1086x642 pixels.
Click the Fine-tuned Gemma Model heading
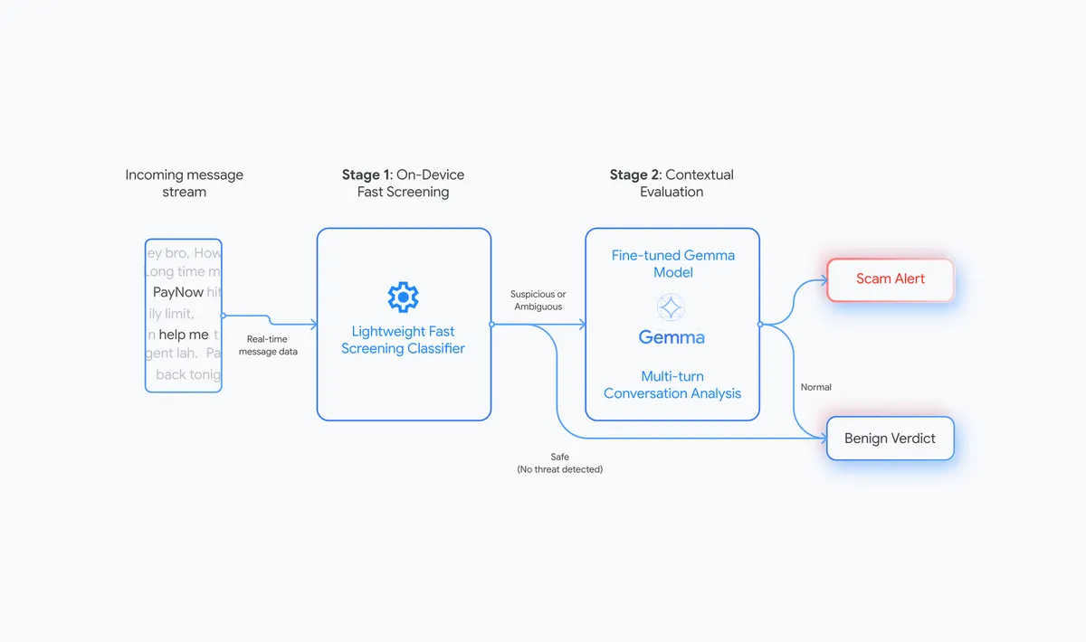(672, 264)
